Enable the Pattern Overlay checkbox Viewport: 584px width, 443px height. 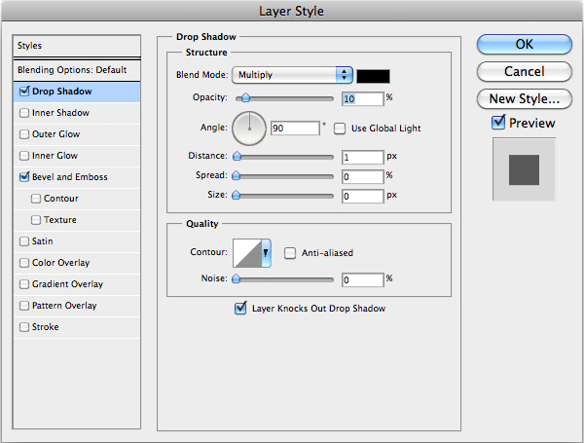click(24, 306)
